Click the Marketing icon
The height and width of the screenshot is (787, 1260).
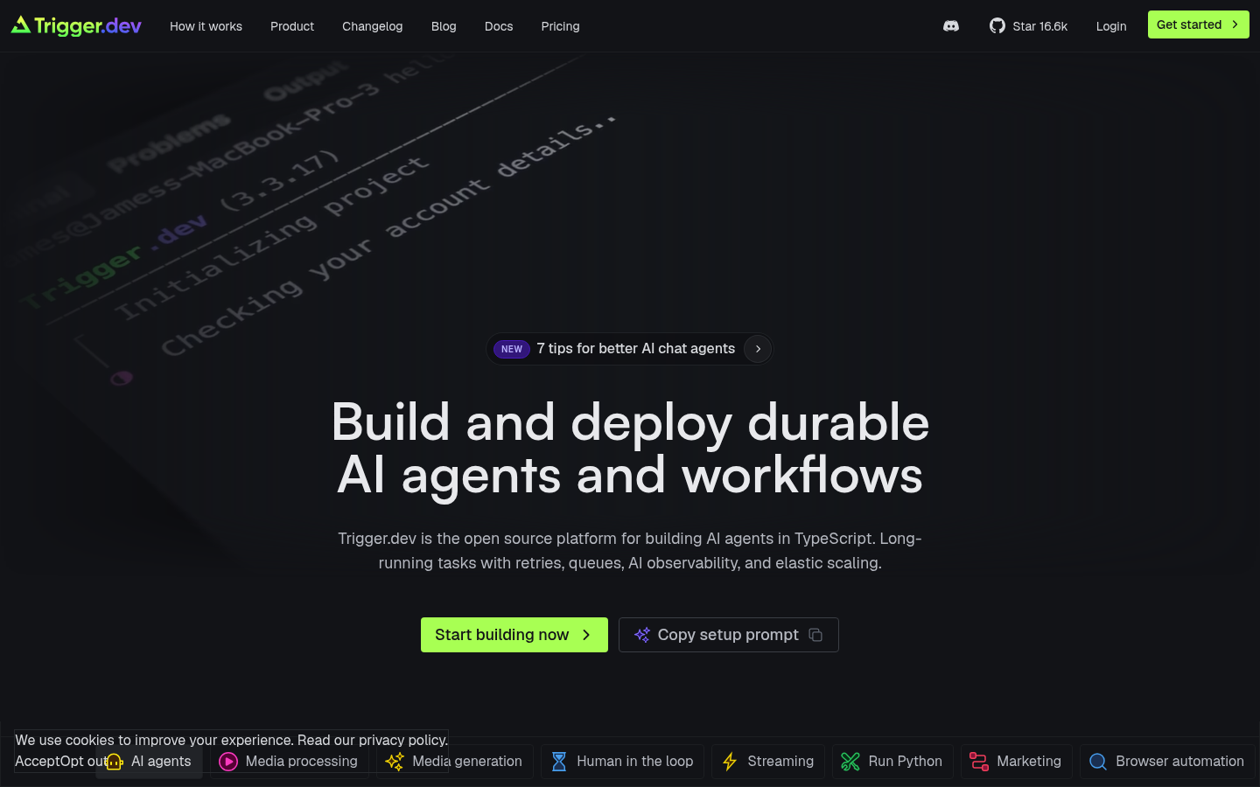click(x=979, y=762)
